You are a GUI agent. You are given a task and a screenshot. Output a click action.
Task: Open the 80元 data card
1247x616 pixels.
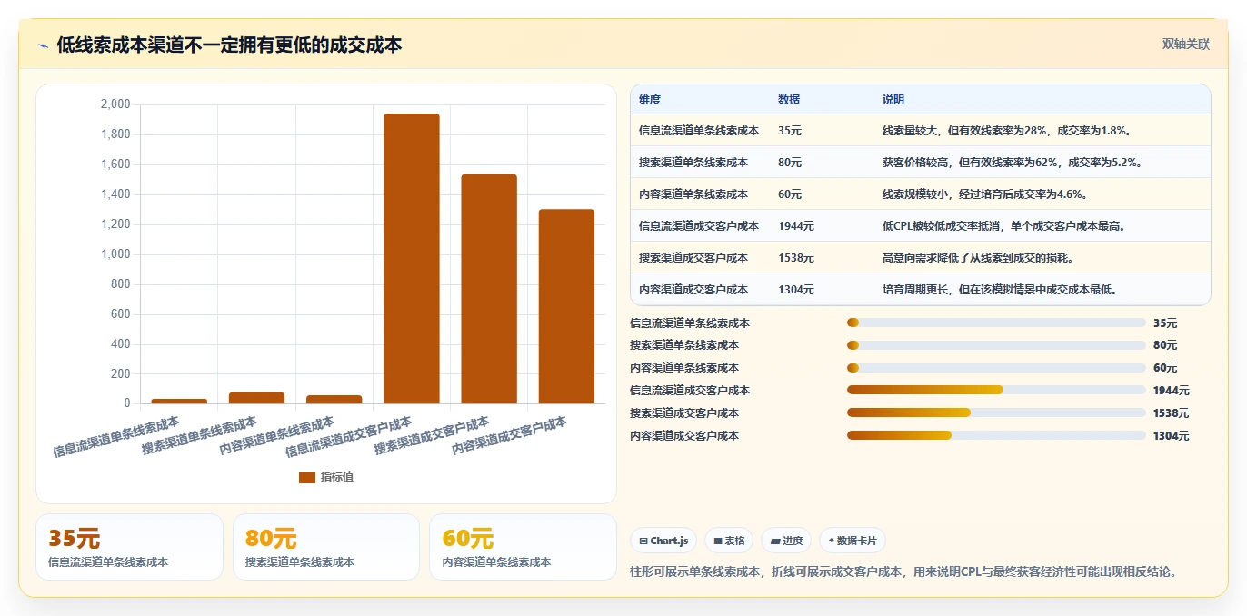326,547
